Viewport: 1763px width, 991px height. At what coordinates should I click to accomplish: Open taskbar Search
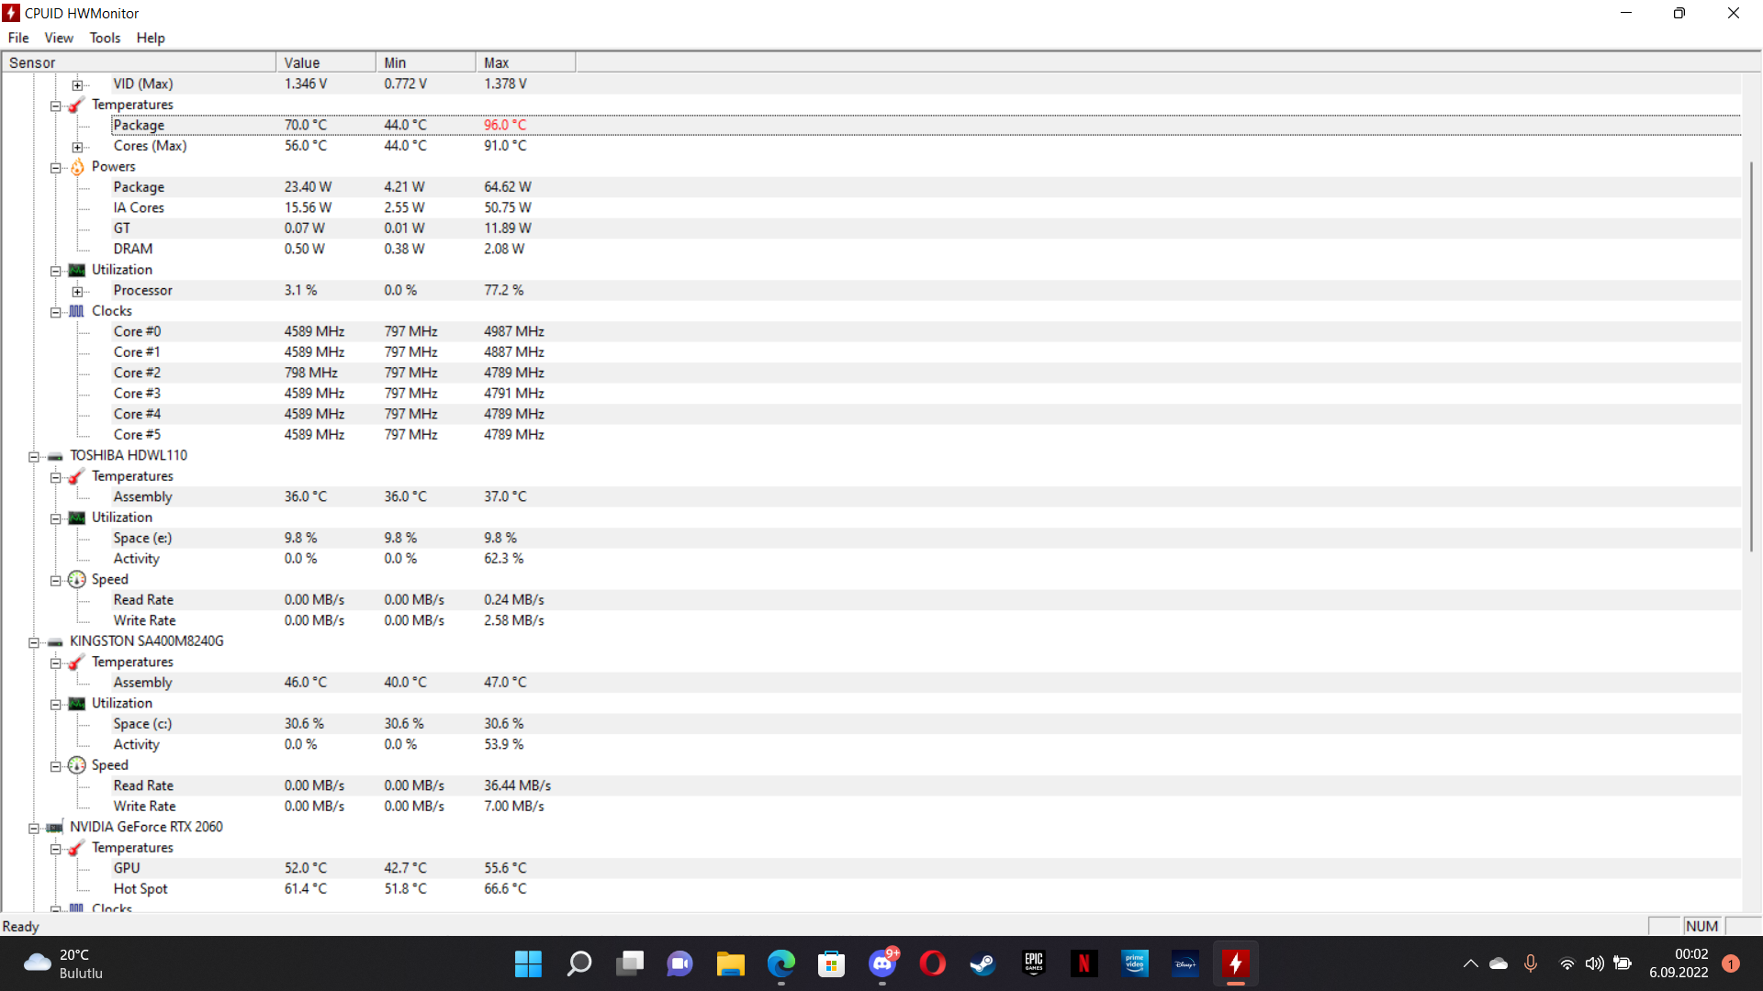click(x=578, y=963)
